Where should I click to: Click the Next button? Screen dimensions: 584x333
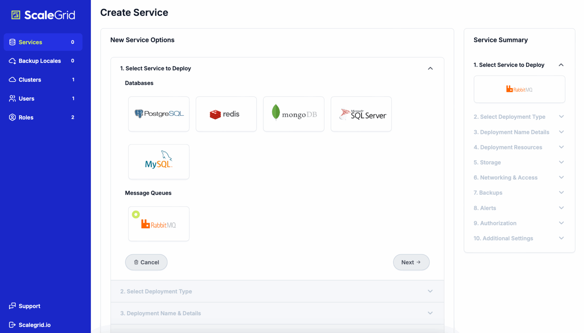click(411, 262)
